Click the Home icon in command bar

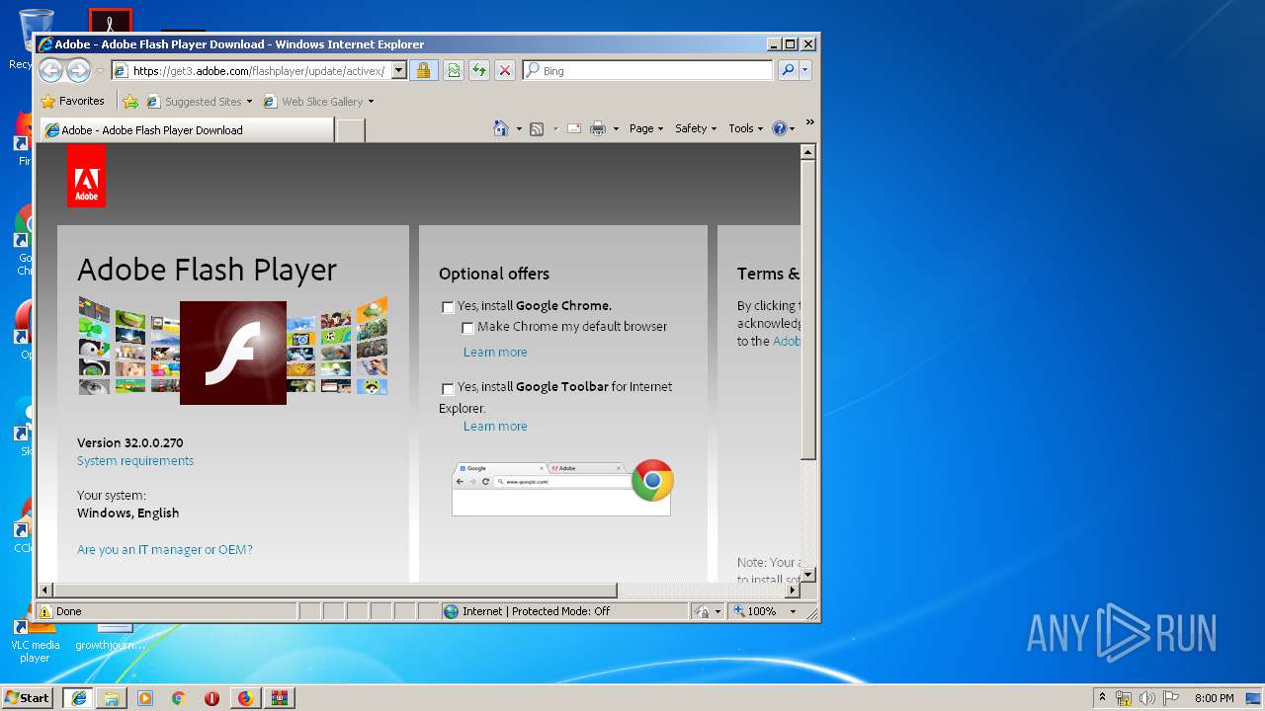coord(501,128)
